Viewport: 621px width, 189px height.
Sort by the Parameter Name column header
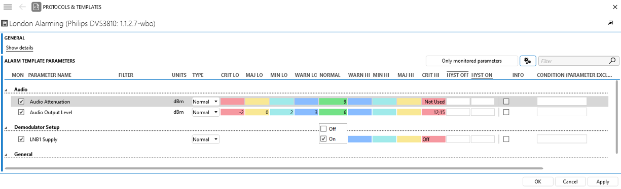(50, 75)
